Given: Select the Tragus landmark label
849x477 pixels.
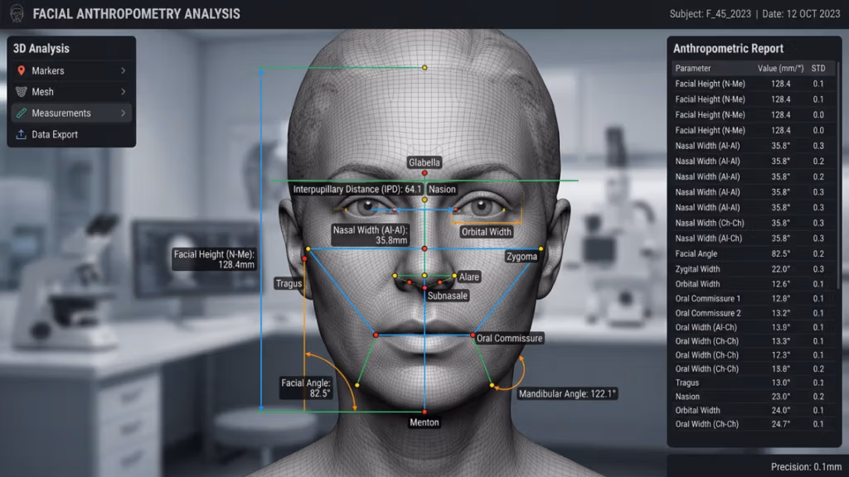Looking at the screenshot, I should tap(289, 283).
